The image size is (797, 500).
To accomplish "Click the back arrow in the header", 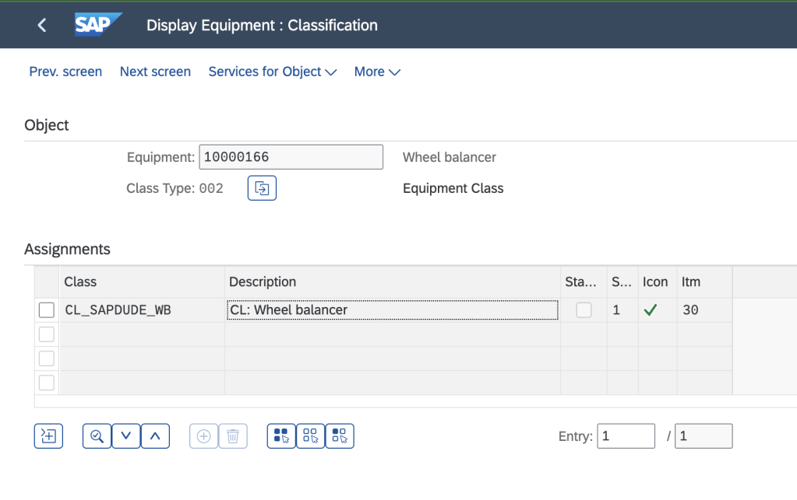I will point(41,24).
